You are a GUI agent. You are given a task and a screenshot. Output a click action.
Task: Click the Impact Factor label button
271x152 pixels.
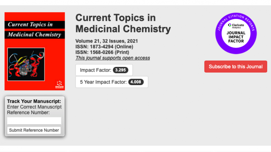[96, 70]
